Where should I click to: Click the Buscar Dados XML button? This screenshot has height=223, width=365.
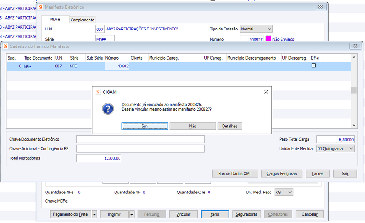click(235, 173)
